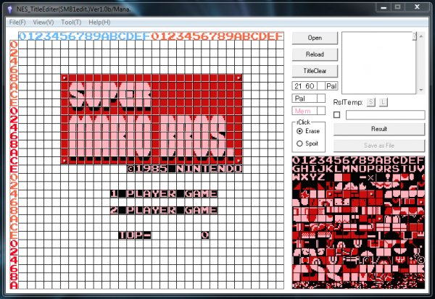Viewport: 435px width, 299px height.
Task: Choose the letter P tile in the tile palette
Action: [371, 169]
